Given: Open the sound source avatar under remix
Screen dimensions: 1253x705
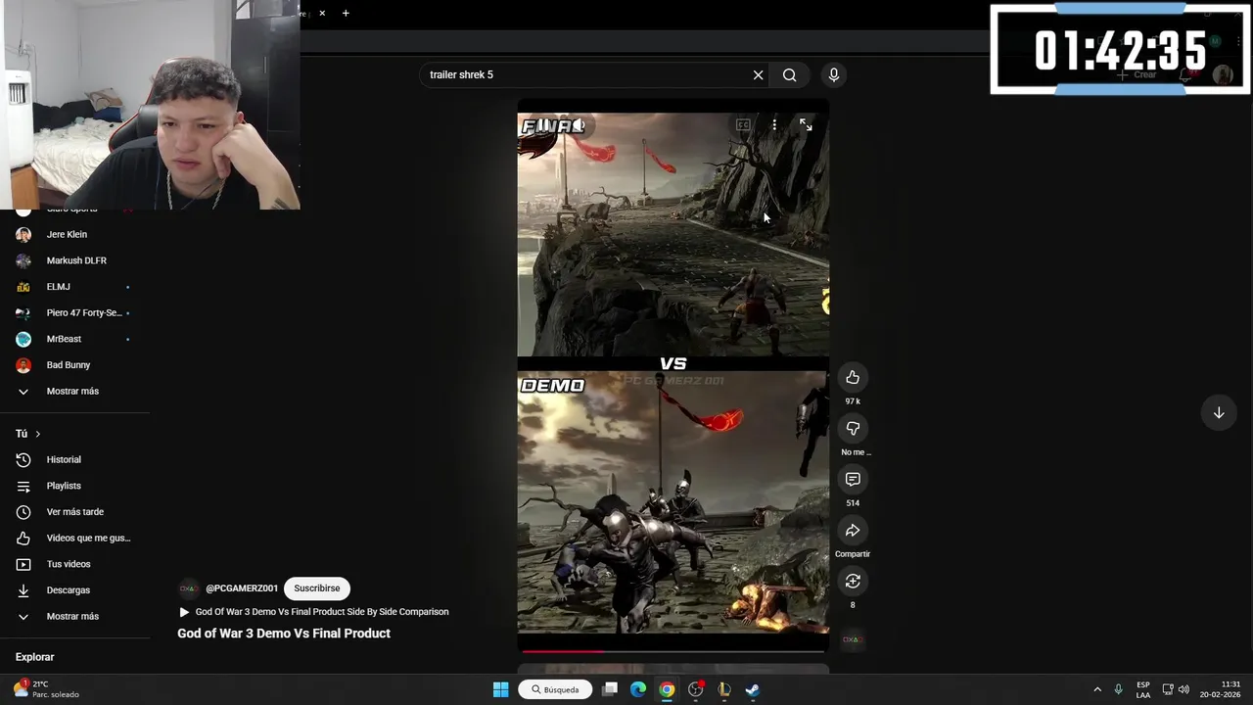Looking at the screenshot, I should click(x=853, y=639).
